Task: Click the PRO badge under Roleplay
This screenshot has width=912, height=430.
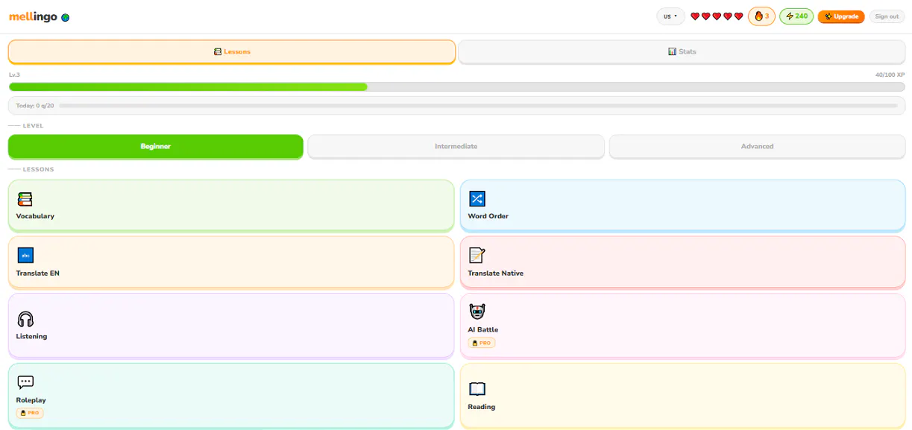Action: coord(30,413)
